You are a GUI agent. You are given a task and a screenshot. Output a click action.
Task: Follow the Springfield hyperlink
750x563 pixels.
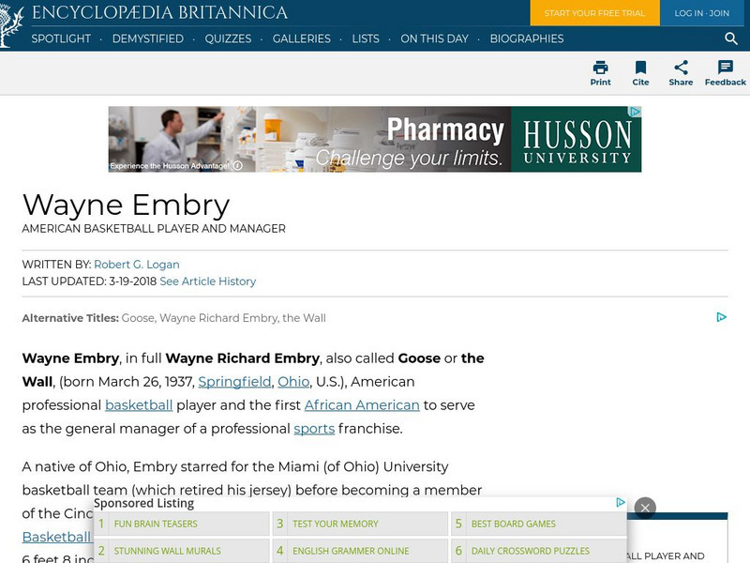point(234,382)
